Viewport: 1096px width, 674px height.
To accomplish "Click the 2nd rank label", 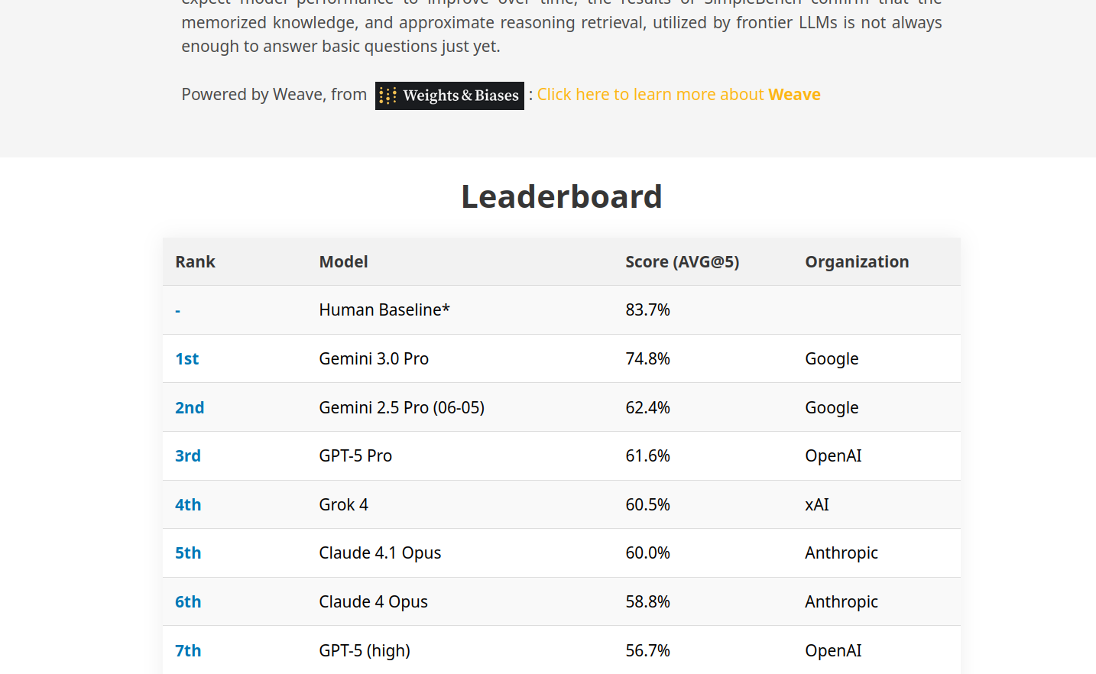I will (190, 408).
